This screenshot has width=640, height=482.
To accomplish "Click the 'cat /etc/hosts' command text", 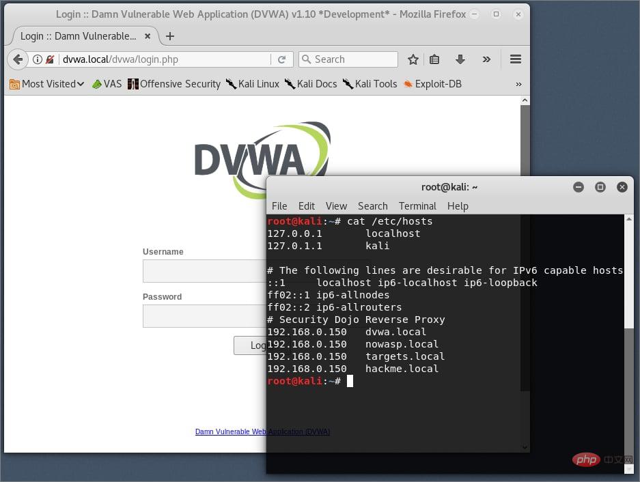I will coord(390,222).
